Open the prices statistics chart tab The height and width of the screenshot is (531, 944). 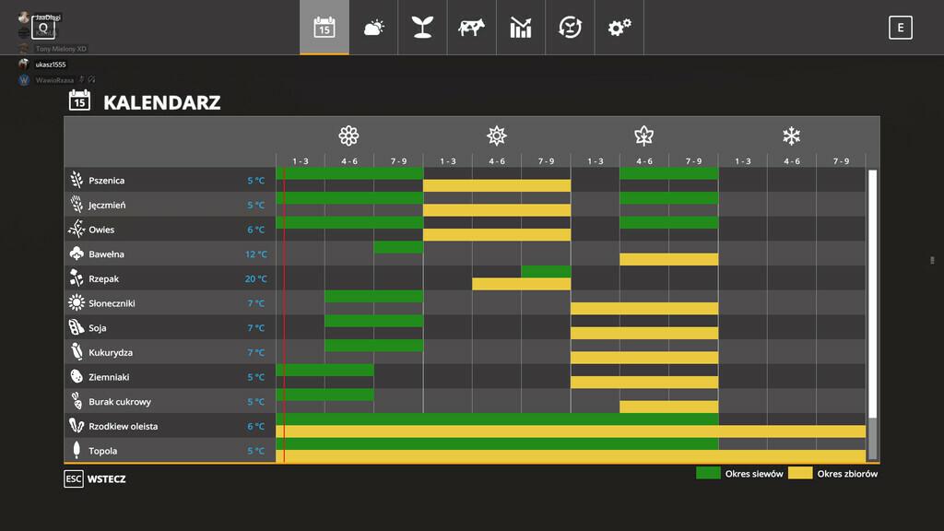click(521, 28)
